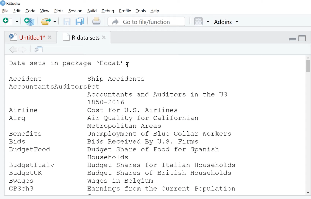Image resolution: width=311 pixels, height=199 pixels.
Task: Open the View menu
Action: 45,11
